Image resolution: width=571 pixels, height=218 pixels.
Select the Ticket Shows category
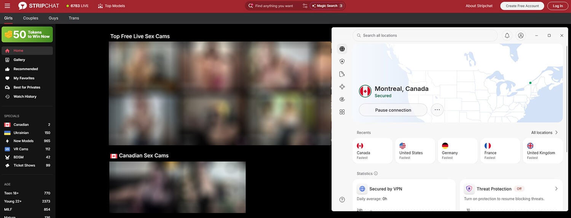(27, 165)
